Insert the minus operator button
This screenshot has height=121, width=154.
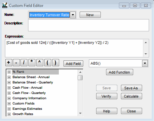(x=16, y=63)
